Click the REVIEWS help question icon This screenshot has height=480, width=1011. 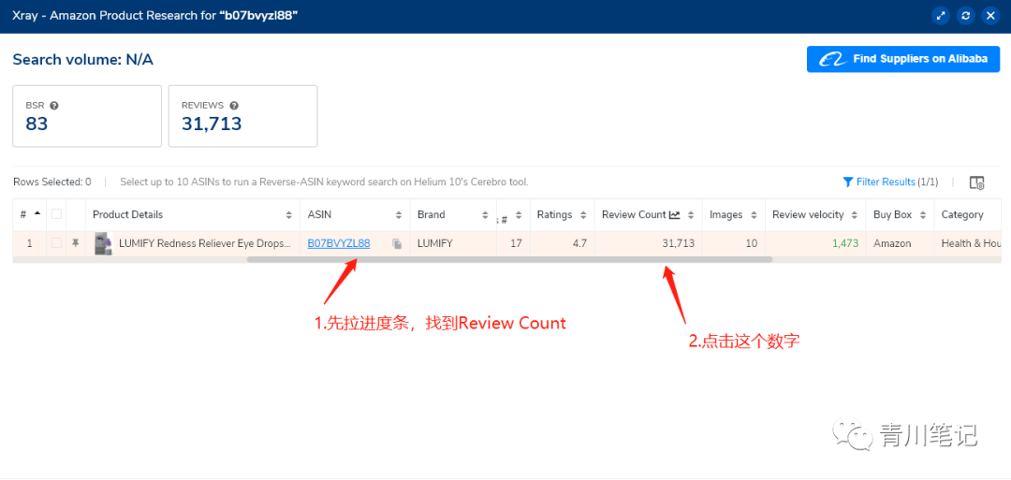click(x=234, y=105)
